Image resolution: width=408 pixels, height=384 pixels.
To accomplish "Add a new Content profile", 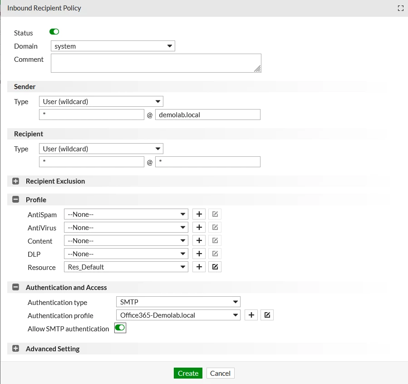I will (x=199, y=240).
